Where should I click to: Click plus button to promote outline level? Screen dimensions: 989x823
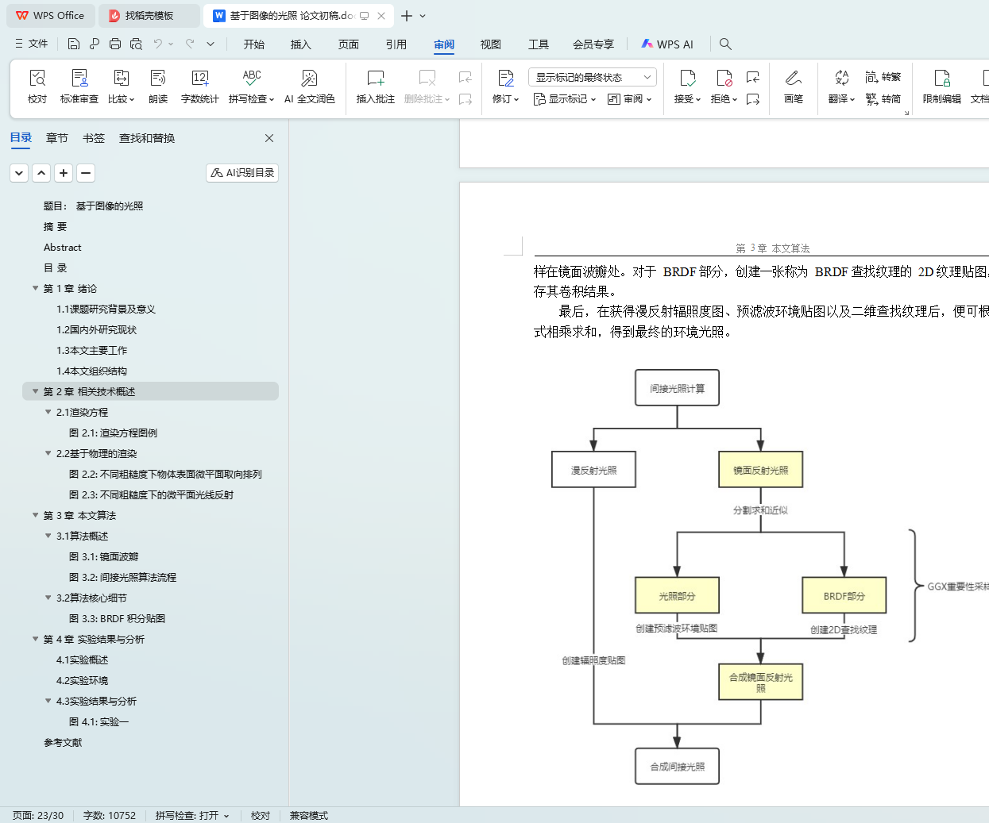pos(64,172)
